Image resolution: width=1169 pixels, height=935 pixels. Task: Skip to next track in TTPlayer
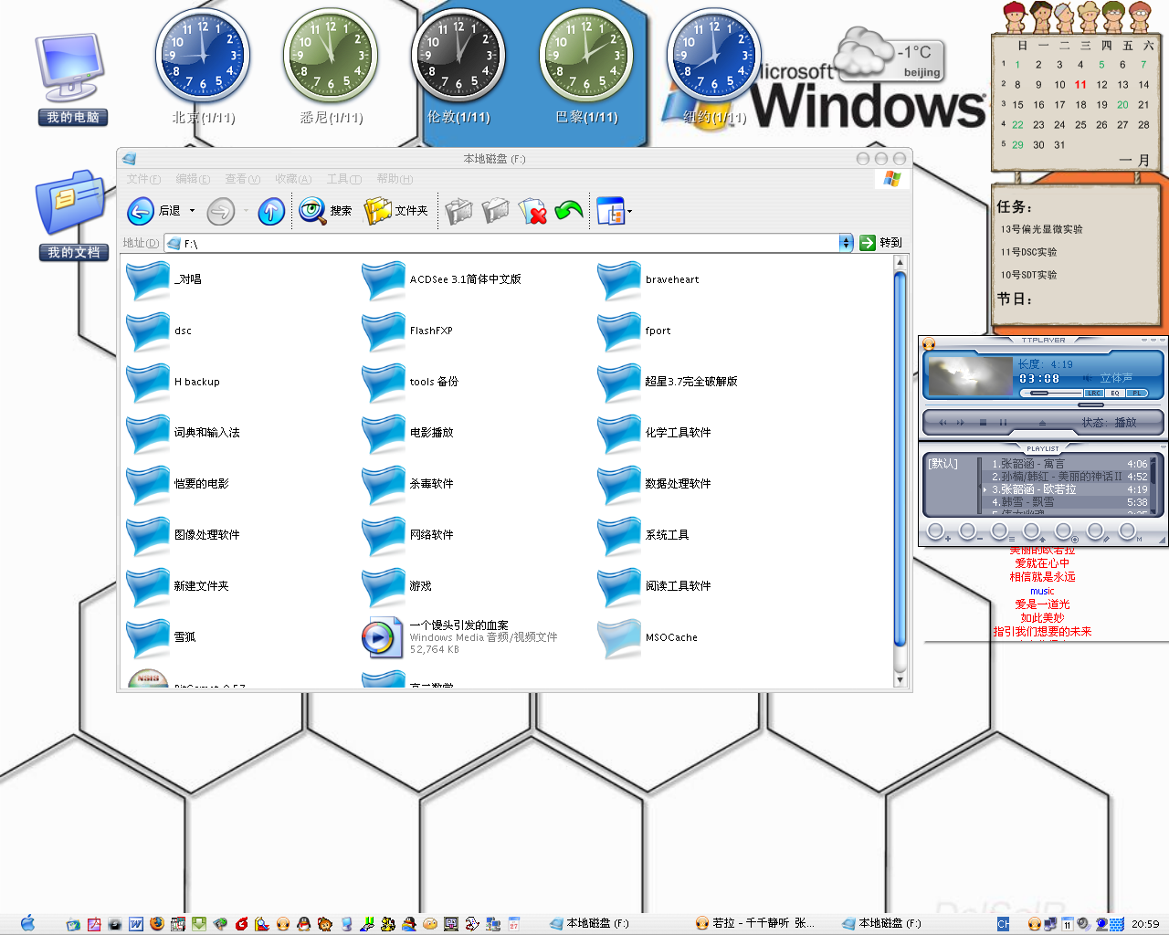[x=961, y=423]
